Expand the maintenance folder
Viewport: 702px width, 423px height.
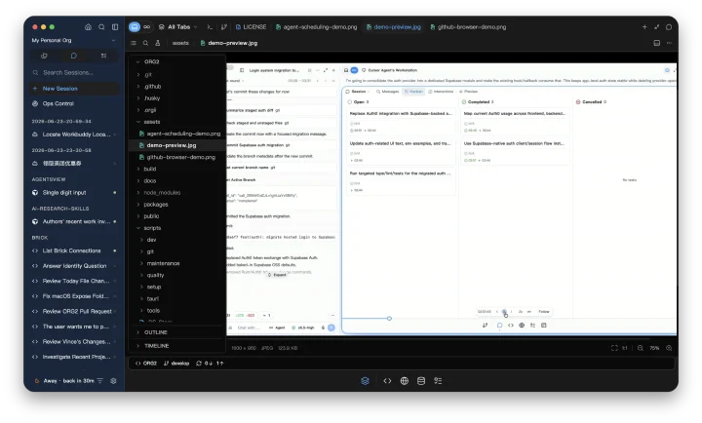[177, 263]
